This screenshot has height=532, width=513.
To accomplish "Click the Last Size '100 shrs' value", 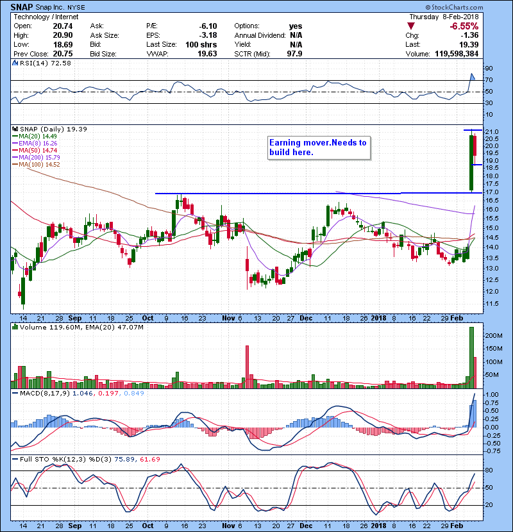I will point(201,44).
